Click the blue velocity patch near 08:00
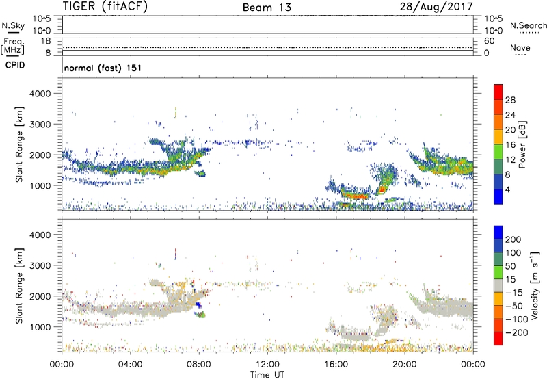Screen dimensions: 547x379 coord(198,305)
